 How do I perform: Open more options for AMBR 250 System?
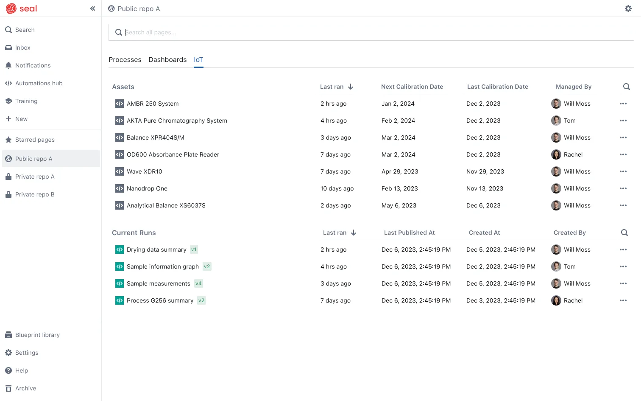(623, 104)
